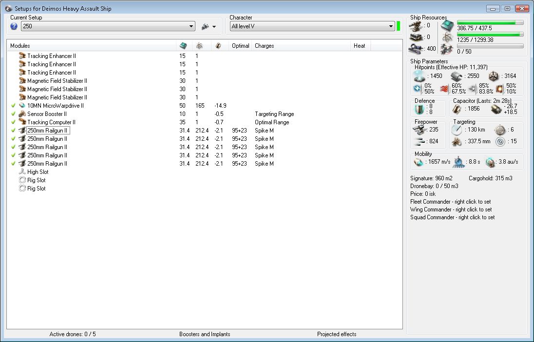The height and width of the screenshot is (342, 534).
Task: Select the third Tracking Enhancer II row
Action: (x=204, y=72)
